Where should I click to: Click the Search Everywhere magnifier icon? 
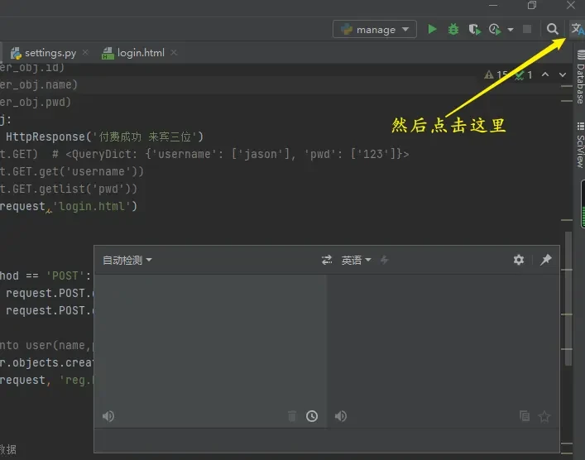pyautogui.click(x=553, y=29)
